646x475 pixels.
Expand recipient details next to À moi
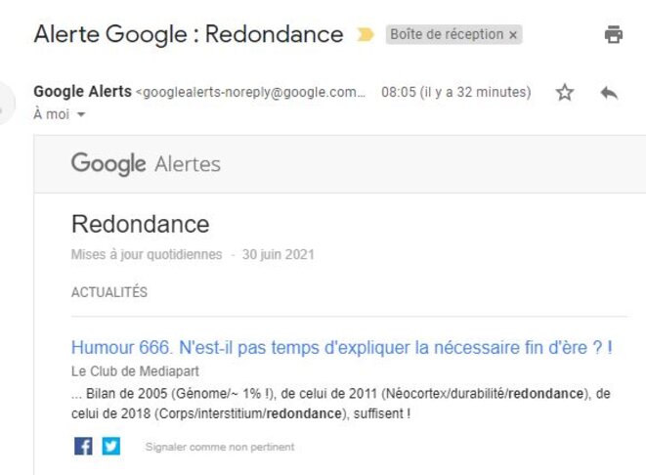(81, 114)
